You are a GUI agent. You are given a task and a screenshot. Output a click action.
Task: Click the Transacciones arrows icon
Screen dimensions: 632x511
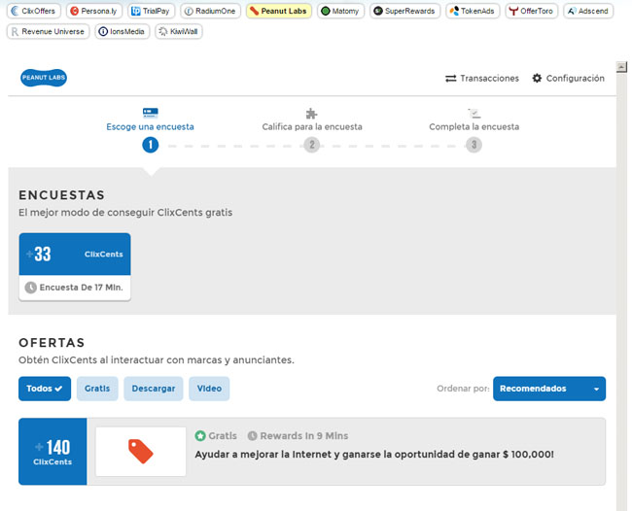click(450, 79)
